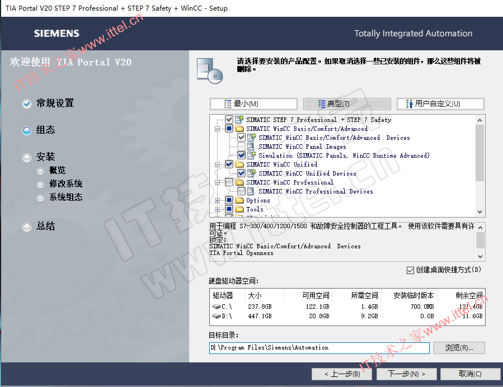Open the 组态 step in sidebar
The height and width of the screenshot is (387, 503).
click(x=39, y=130)
